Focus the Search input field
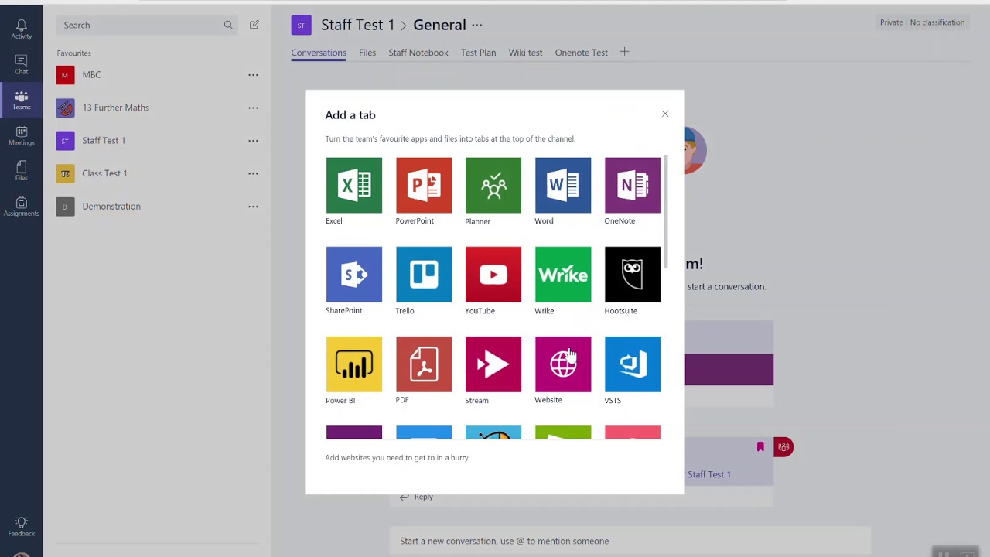This screenshot has height=557, width=990. click(145, 25)
